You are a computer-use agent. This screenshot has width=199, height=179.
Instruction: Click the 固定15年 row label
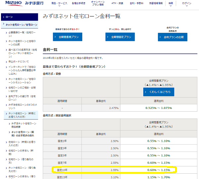62,177
